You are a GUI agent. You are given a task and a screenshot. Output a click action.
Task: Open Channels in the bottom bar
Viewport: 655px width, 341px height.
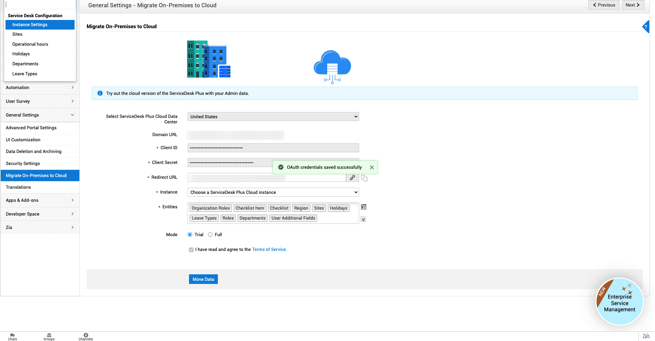point(86,337)
